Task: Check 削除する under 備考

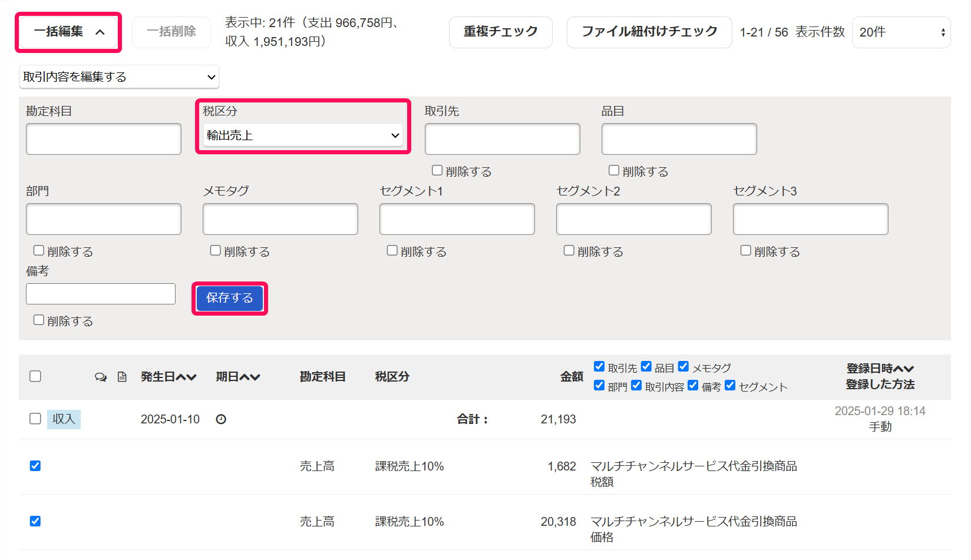Action: 39,320
